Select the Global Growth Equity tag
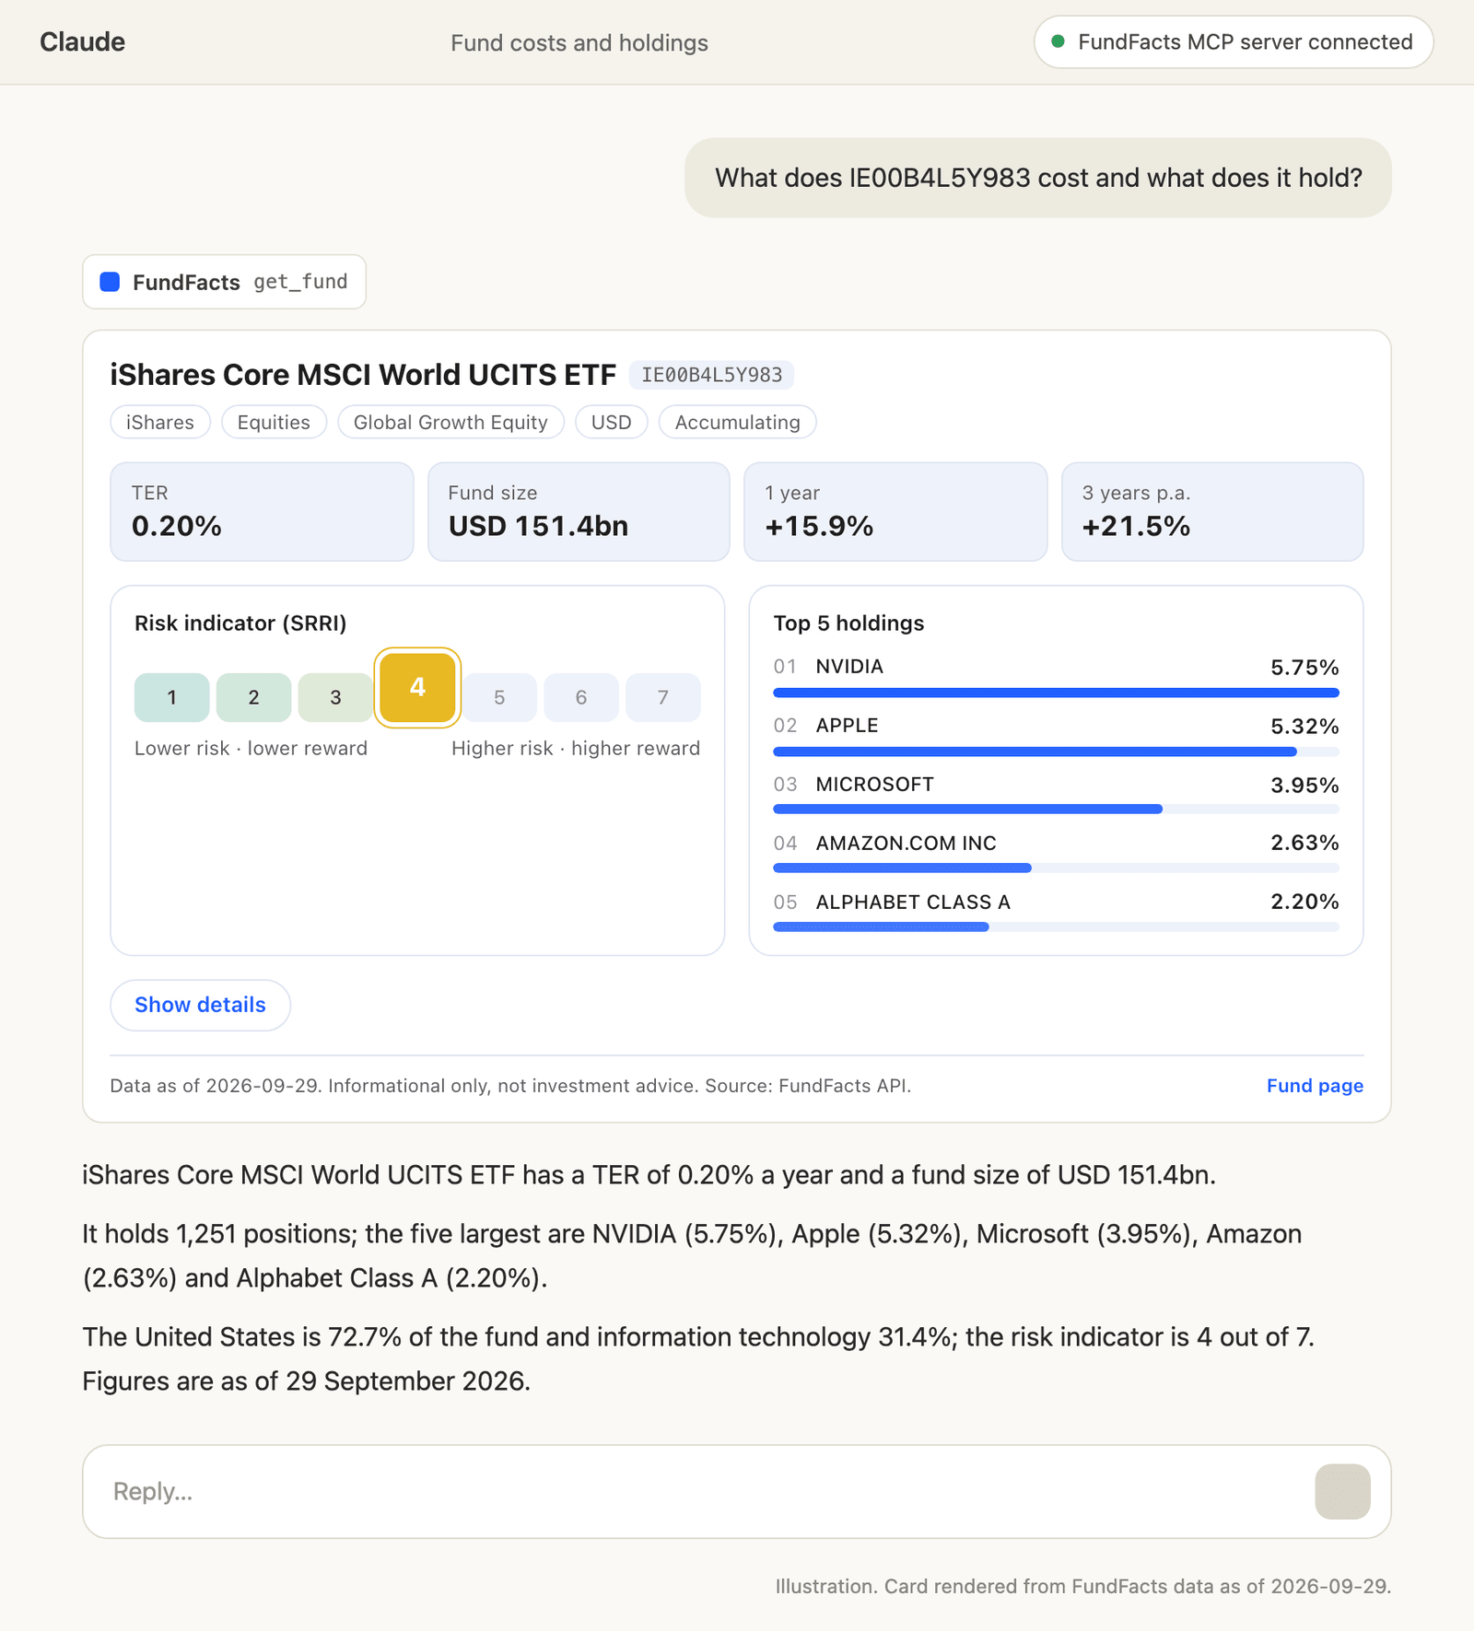 point(450,422)
